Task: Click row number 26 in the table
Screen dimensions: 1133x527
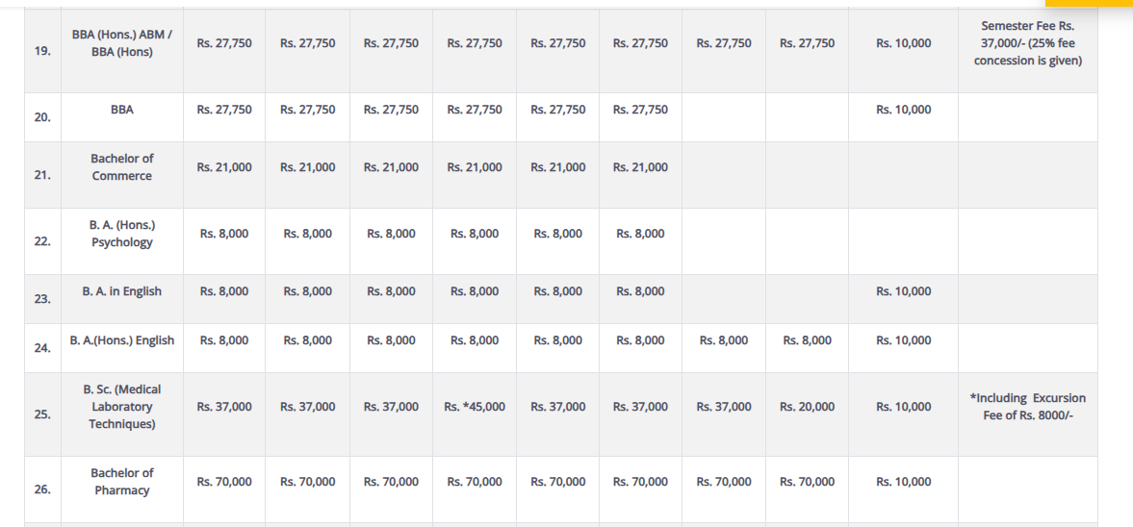Action: (42, 489)
